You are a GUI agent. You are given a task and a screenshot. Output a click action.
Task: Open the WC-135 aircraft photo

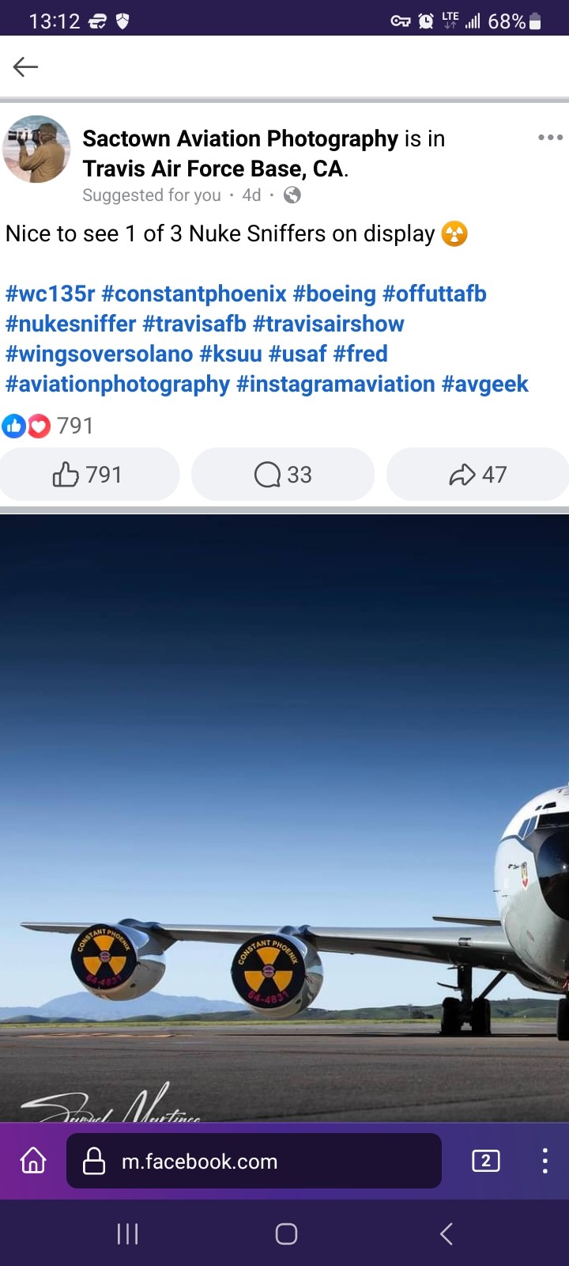pos(284,818)
